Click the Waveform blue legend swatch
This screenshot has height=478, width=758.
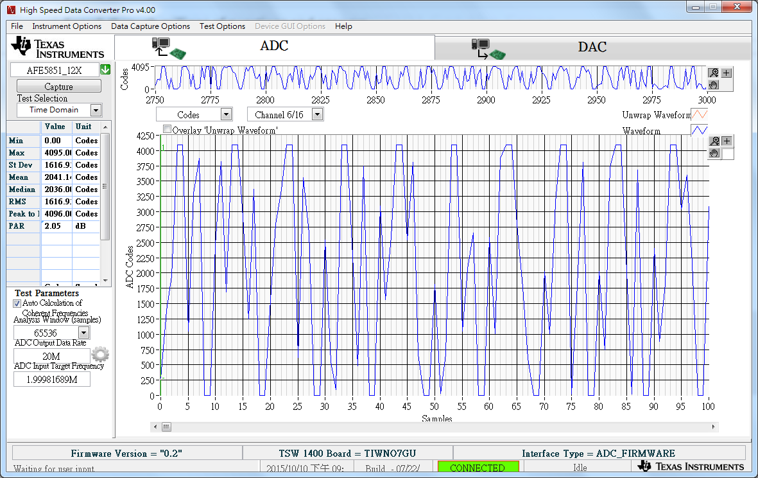point(700,130)
